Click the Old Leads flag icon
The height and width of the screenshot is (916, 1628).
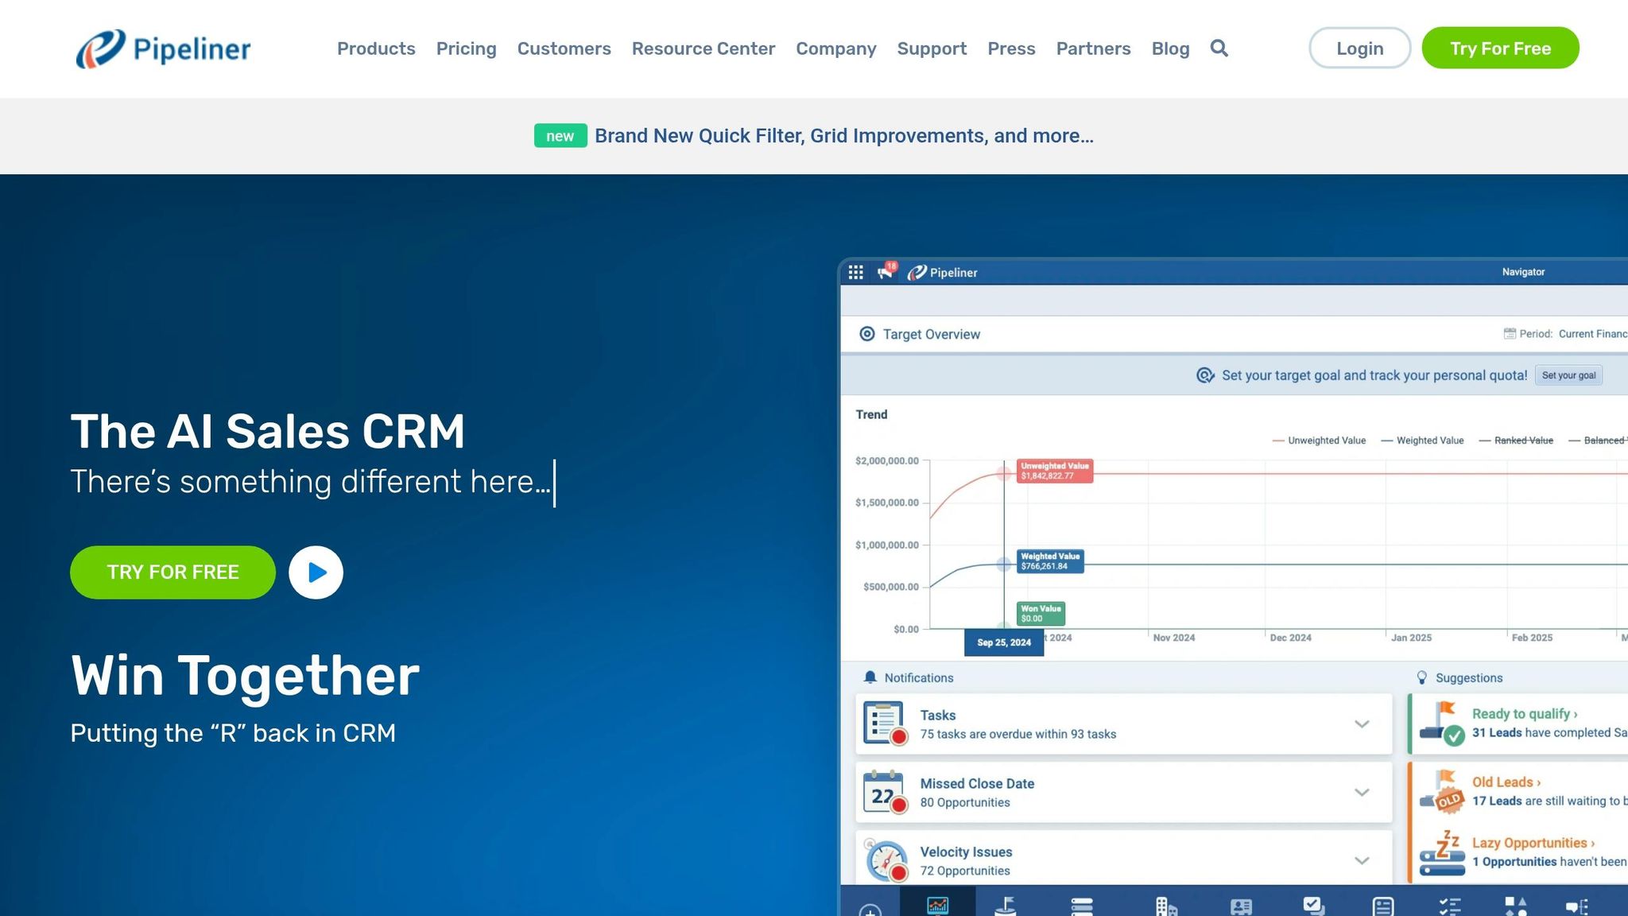pyautogui.click(x=1442, y=791)
